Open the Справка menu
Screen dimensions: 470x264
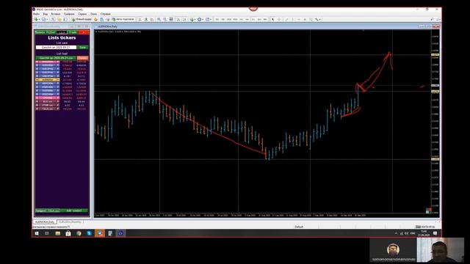(x=106, y=14)
